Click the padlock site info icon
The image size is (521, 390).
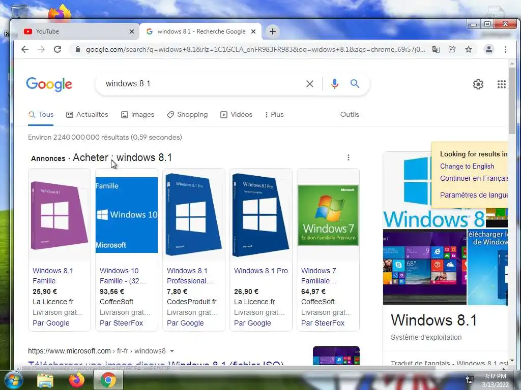pos(78,49)
